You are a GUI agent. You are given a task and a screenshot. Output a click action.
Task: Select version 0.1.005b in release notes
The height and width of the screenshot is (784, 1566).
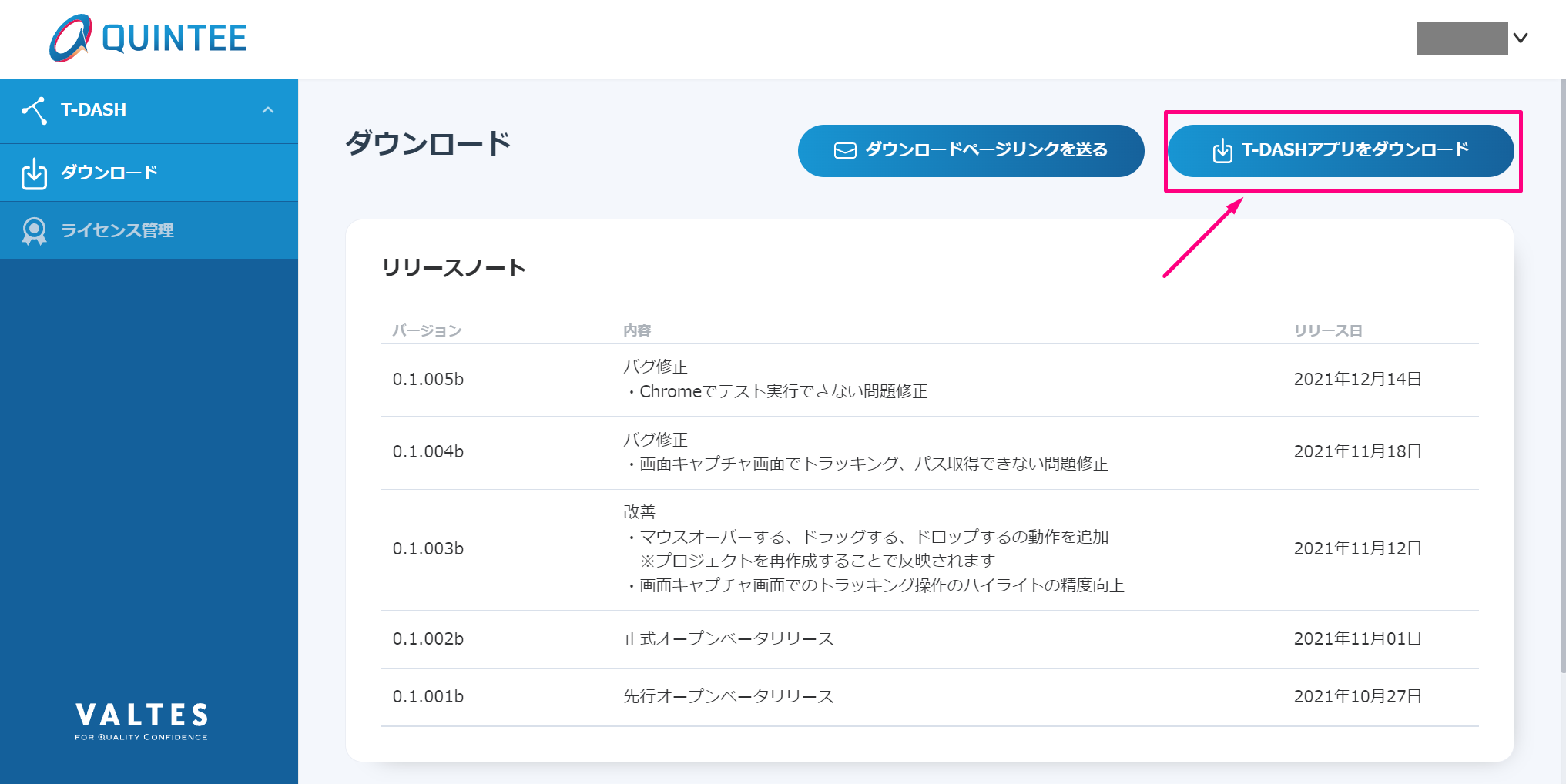click(429, 380)
